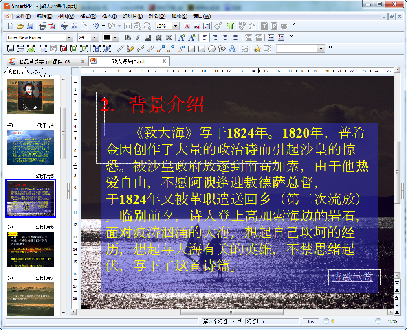The image size is (407, 330).
Task: Insert a picture frame
Action: 31,49
